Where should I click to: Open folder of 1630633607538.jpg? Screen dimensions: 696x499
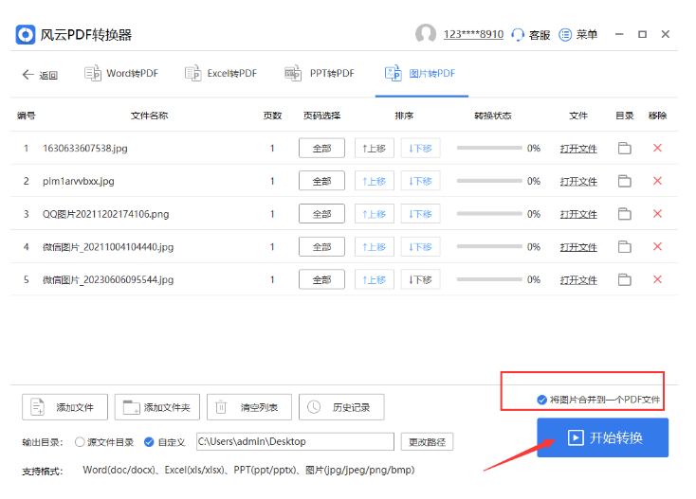625,148
